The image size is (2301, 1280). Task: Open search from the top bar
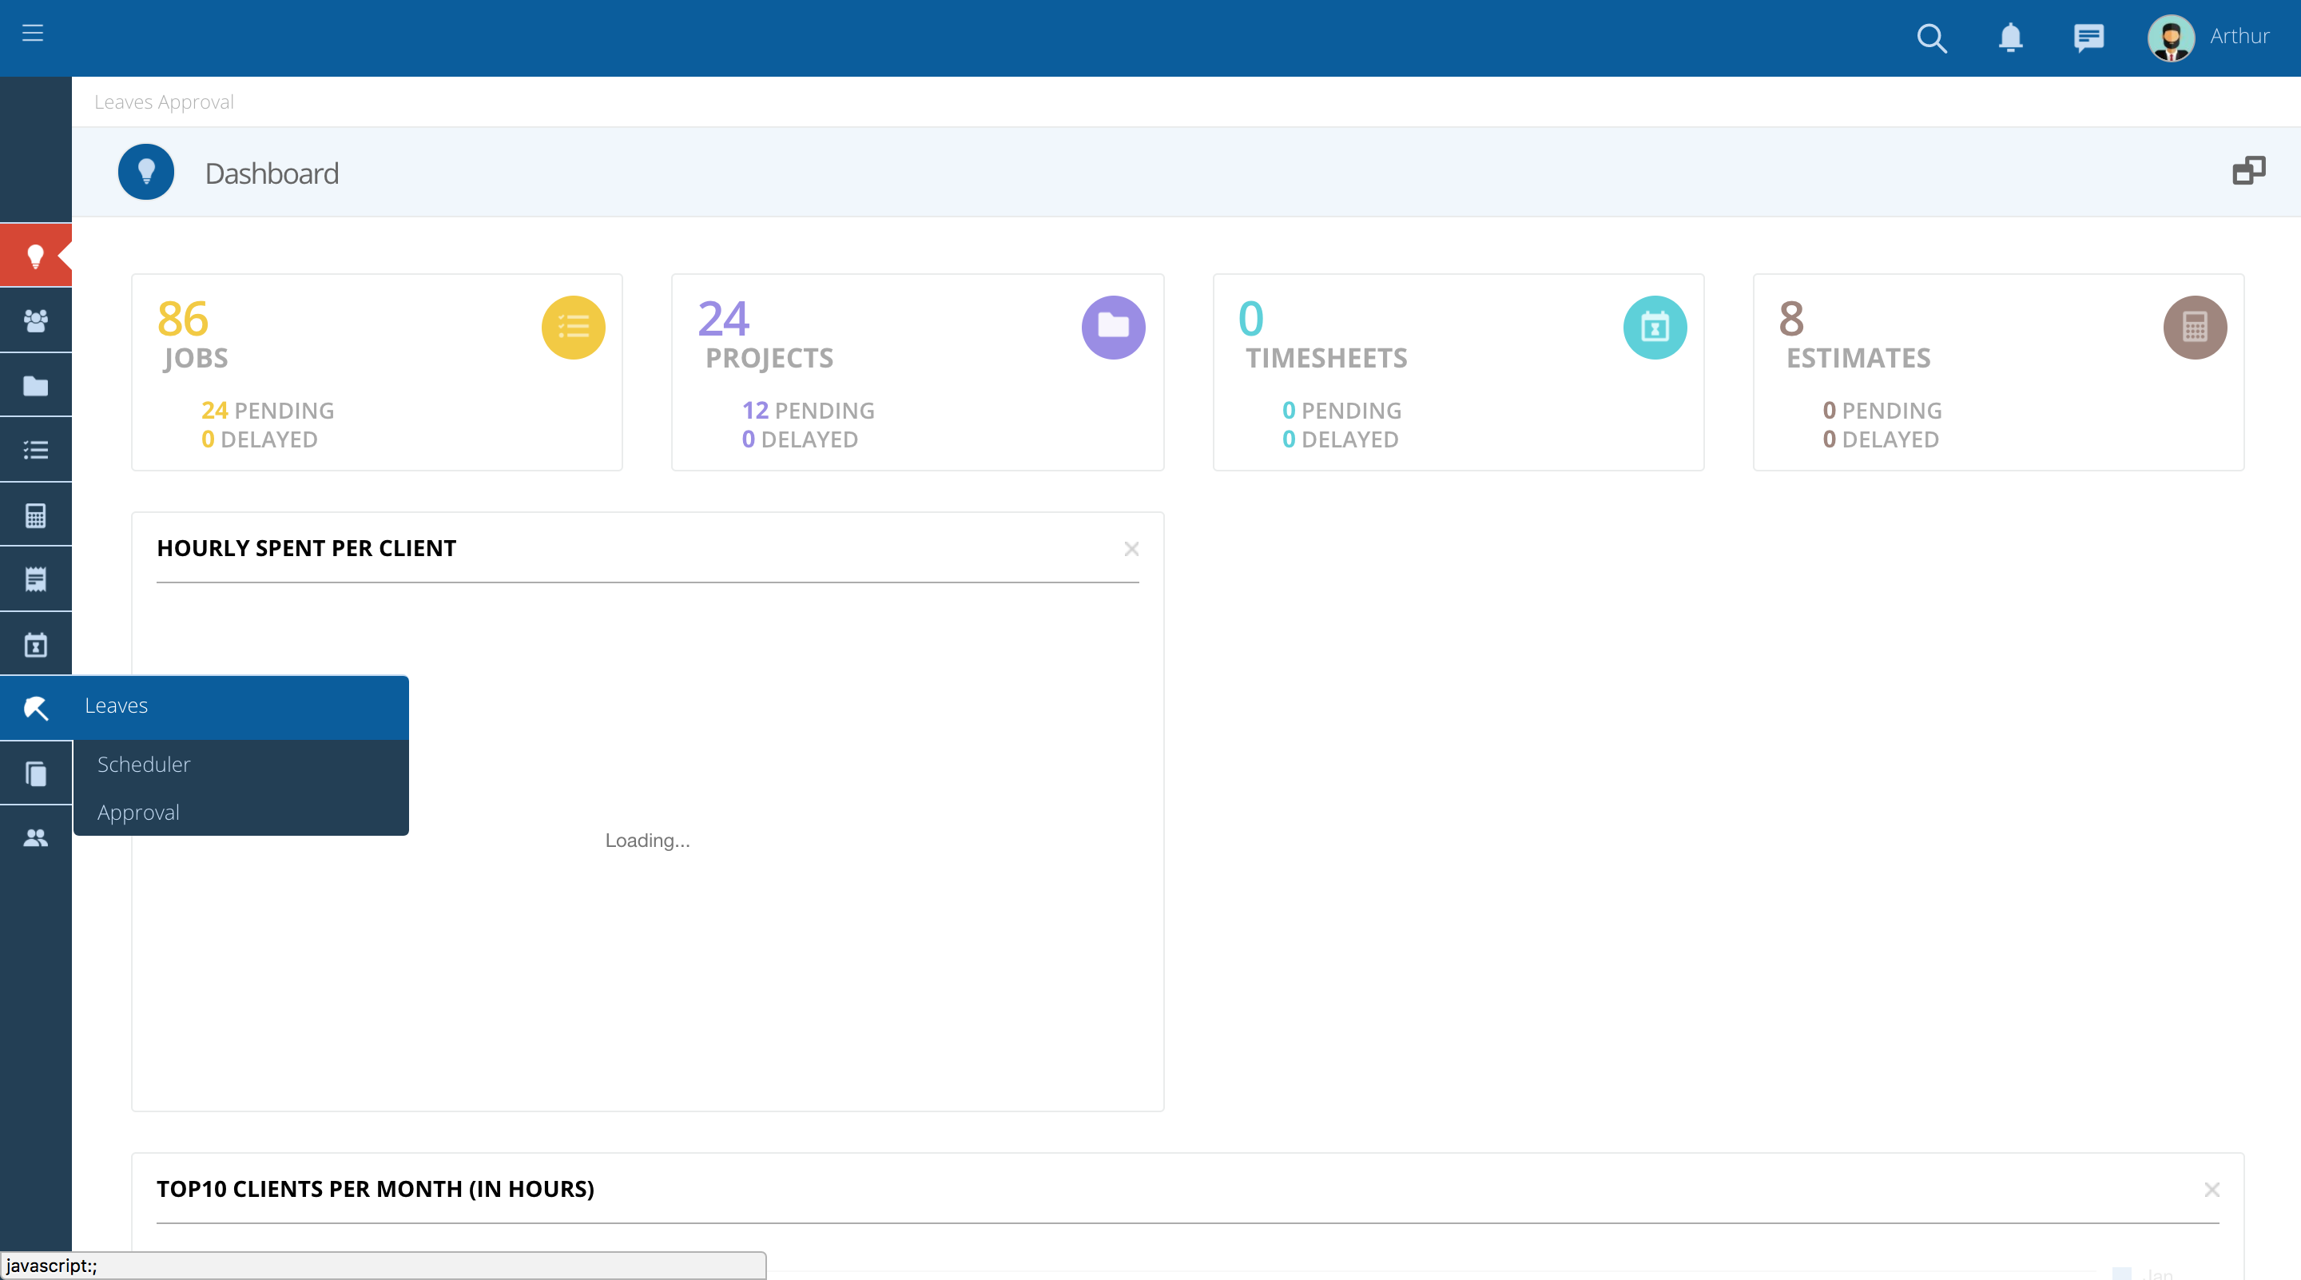(x=1931, y=38)
